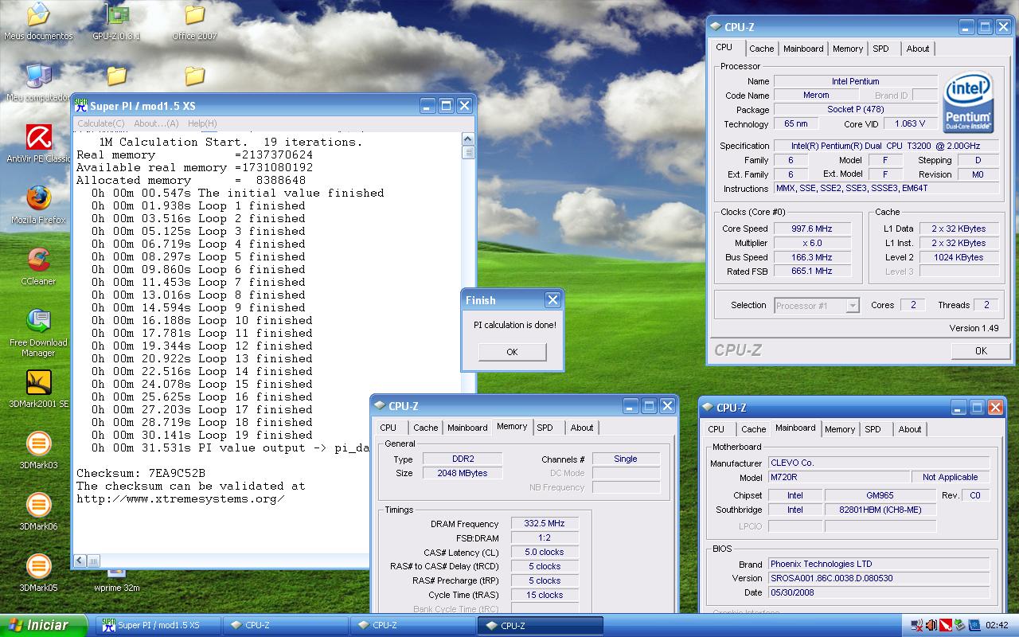Screen dimensions: 1019x637
Task: Click OK button in the CPU-Z processor window
Action: (981, 350)
